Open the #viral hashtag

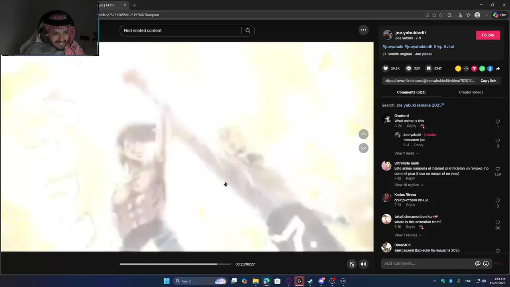tap(449, 47)
